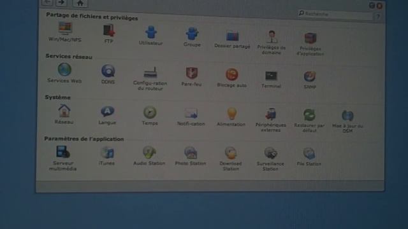Open Services Web settings
Image resolution: width=408 pixels, height=229 pixels.
click(64, 73)
